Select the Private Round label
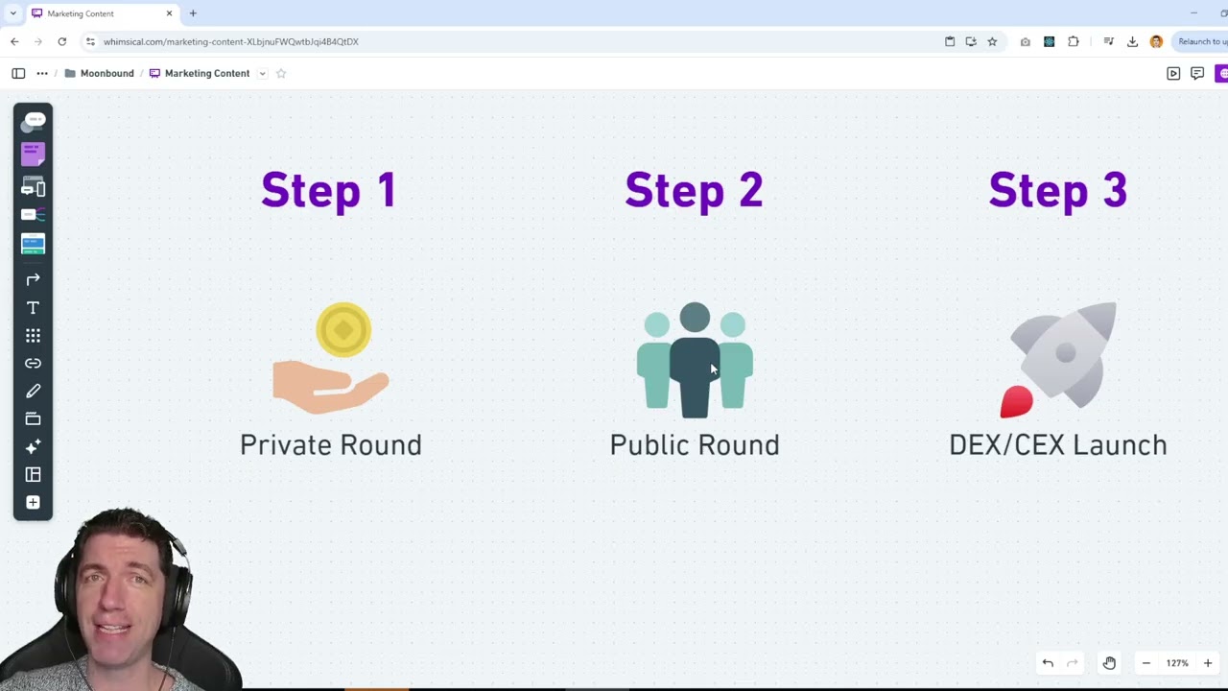 [x=331, y=445]
